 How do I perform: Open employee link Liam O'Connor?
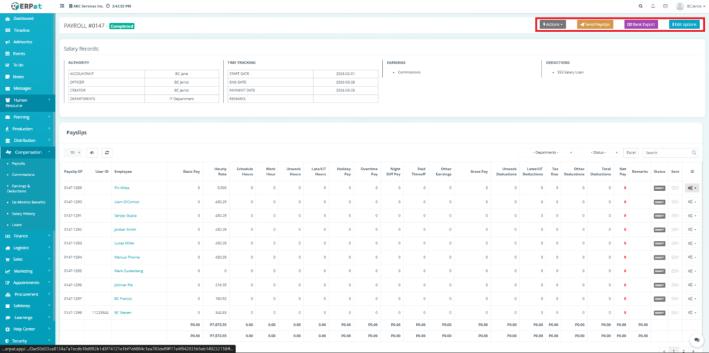129,201
